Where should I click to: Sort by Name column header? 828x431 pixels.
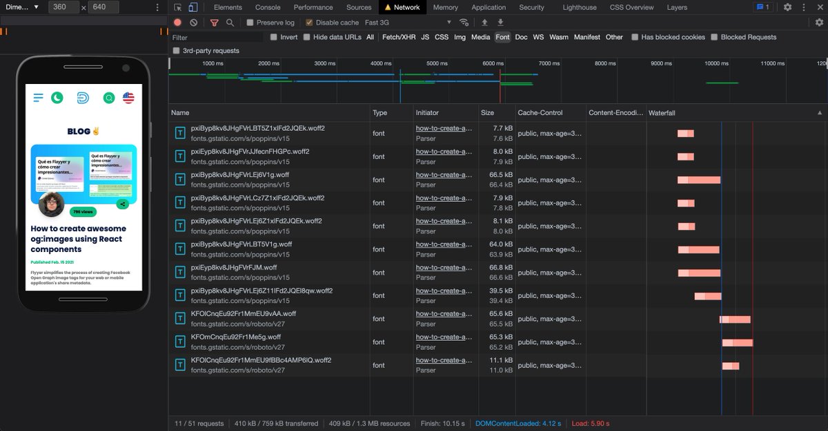point(269,112)
